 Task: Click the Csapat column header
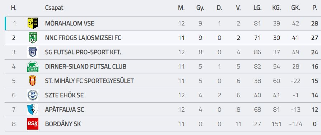[54, 8]
